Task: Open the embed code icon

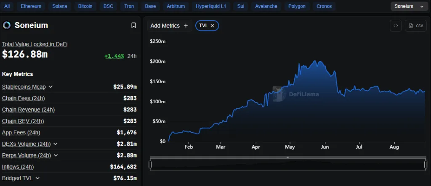Action: tap(396, 26)
